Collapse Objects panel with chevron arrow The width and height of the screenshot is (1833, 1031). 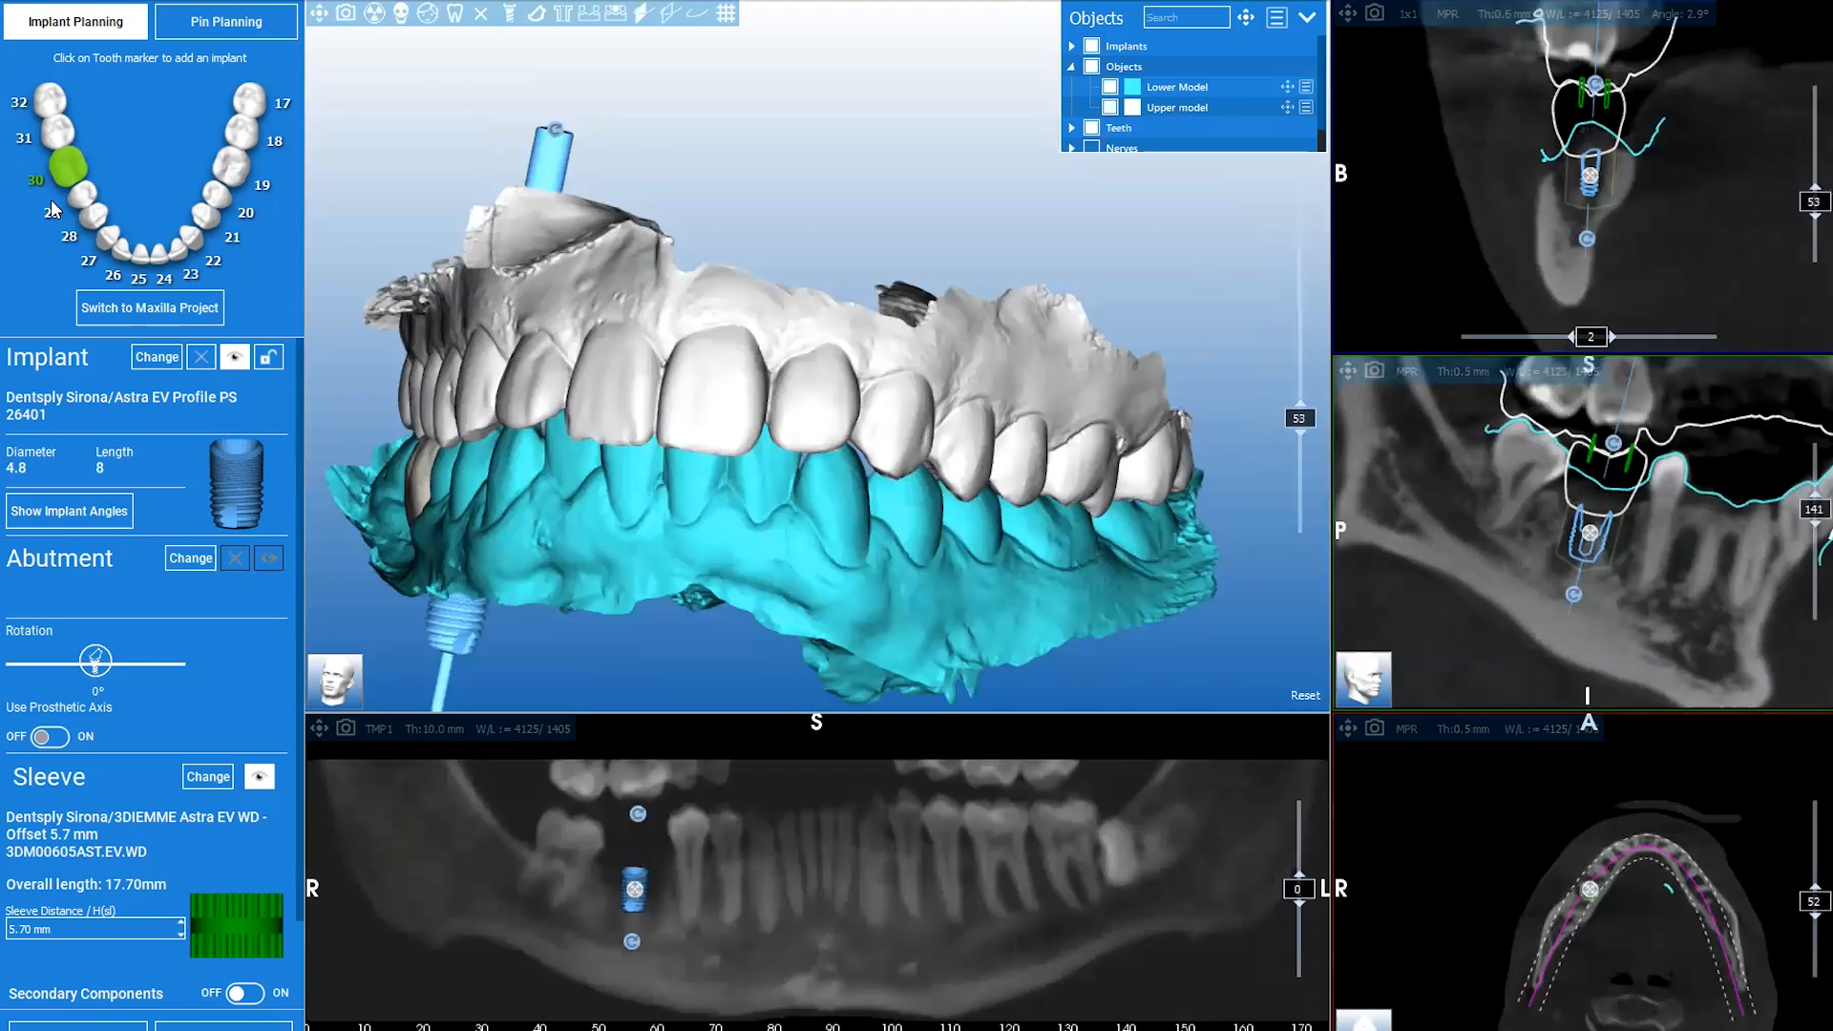click(1307, 17)
